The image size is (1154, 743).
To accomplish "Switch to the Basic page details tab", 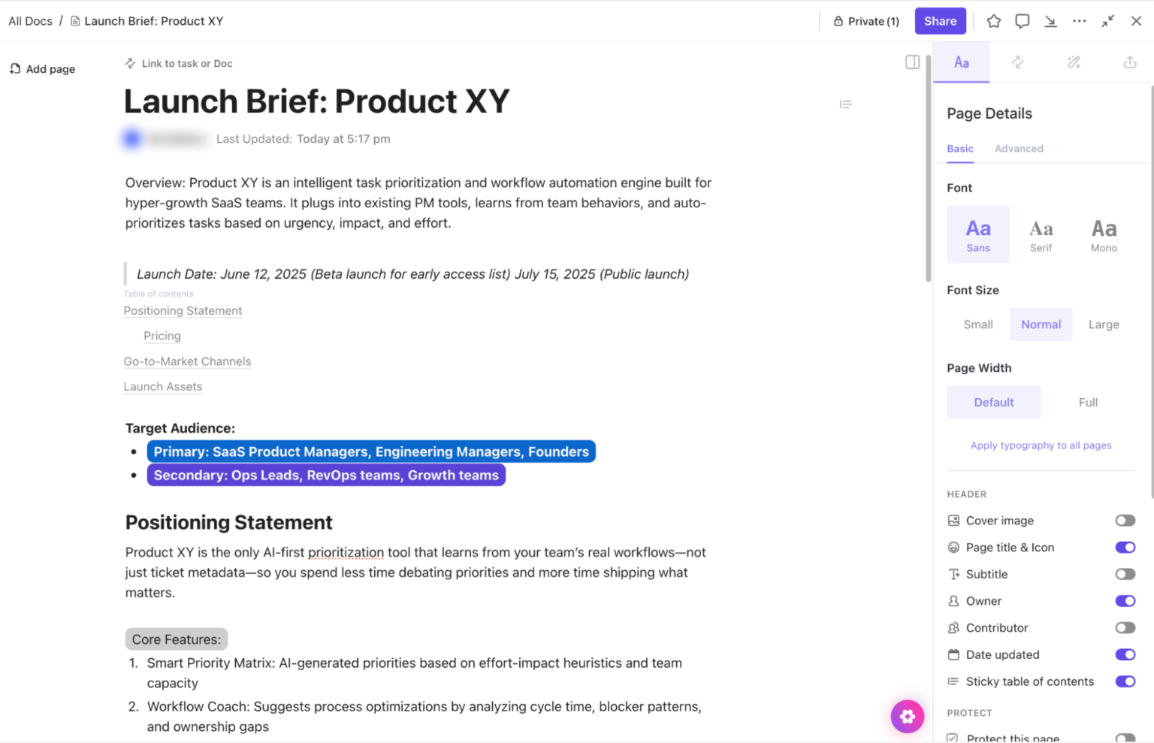I will (960, 149).
